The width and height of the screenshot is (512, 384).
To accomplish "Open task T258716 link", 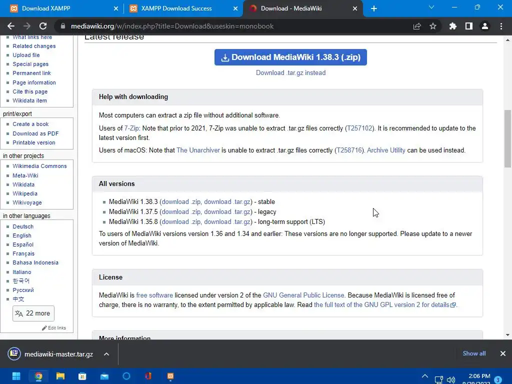I will (x=349, y=150).
